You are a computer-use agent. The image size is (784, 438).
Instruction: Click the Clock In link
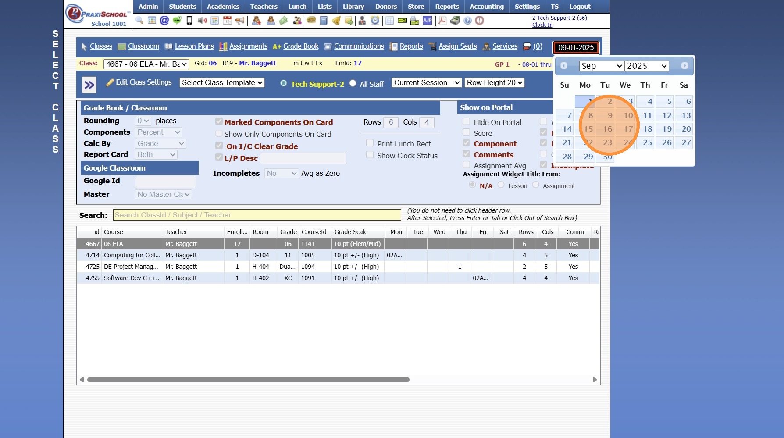click(542, 25)
